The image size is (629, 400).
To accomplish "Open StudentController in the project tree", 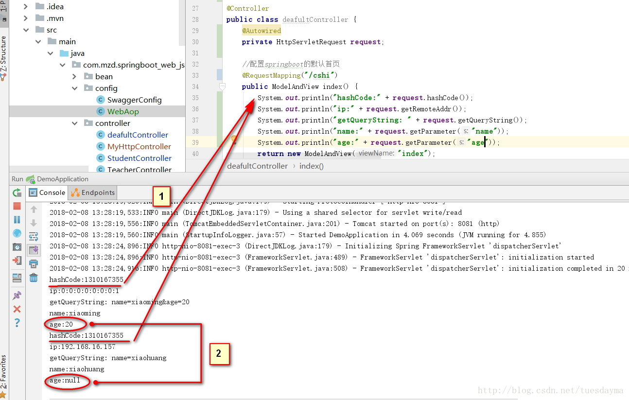I will [140, 158].
